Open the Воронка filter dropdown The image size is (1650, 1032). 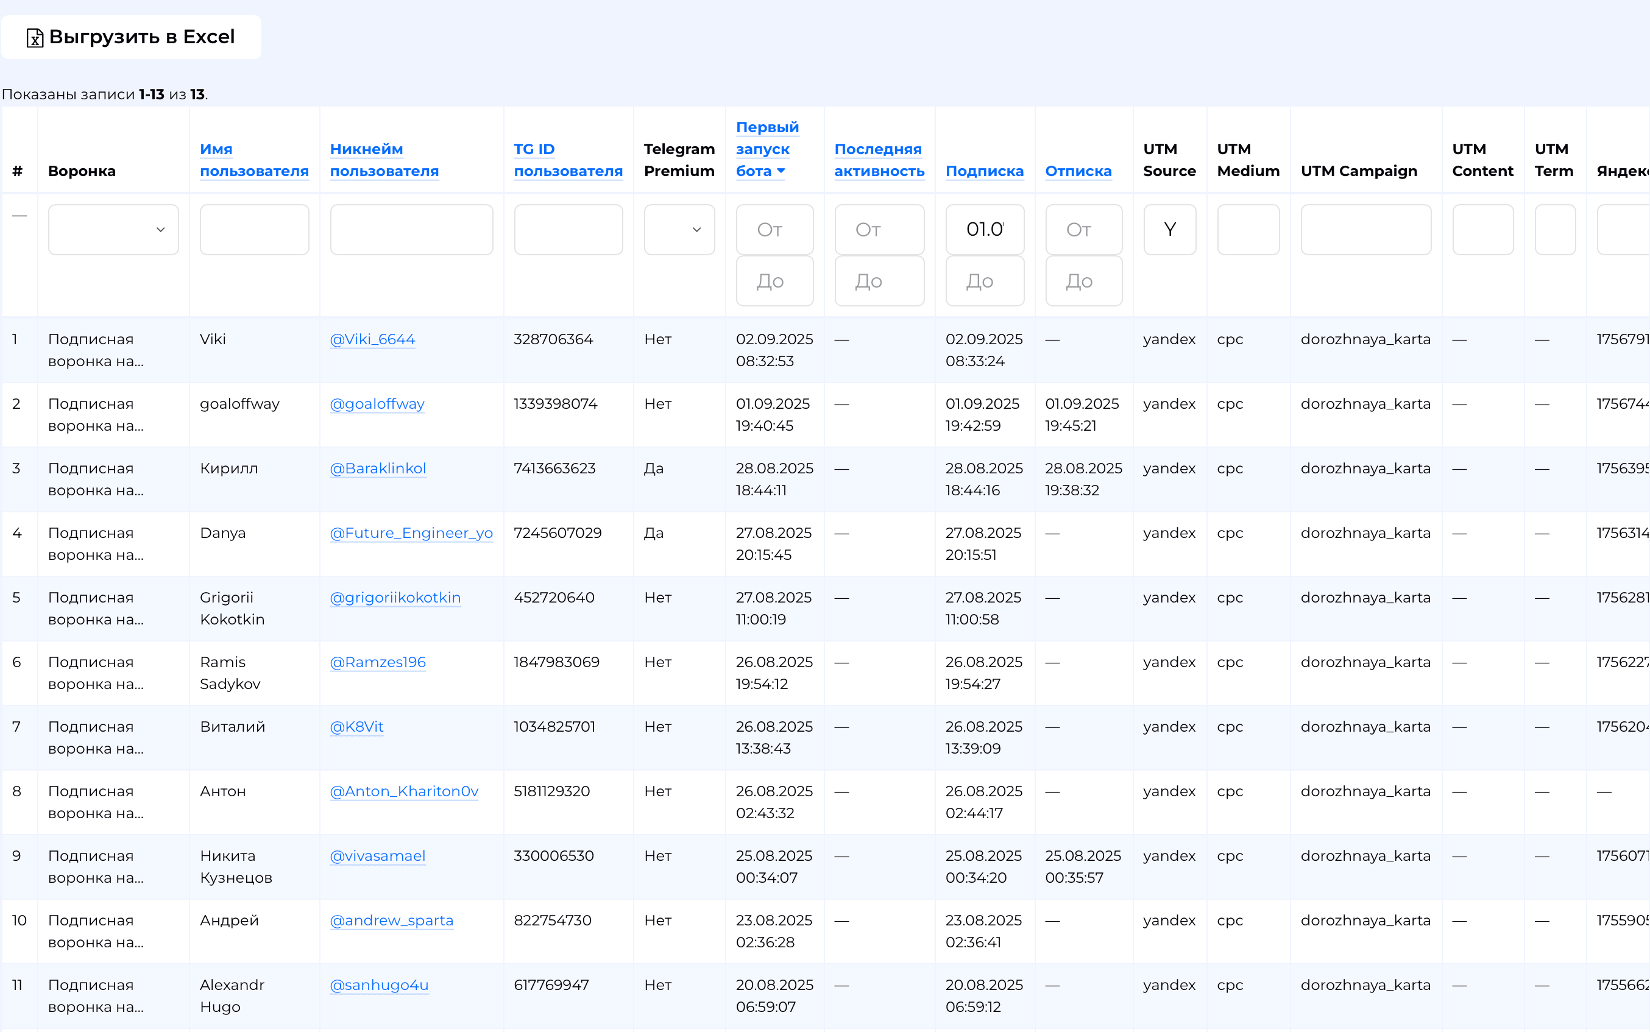[x=113, y=230]
